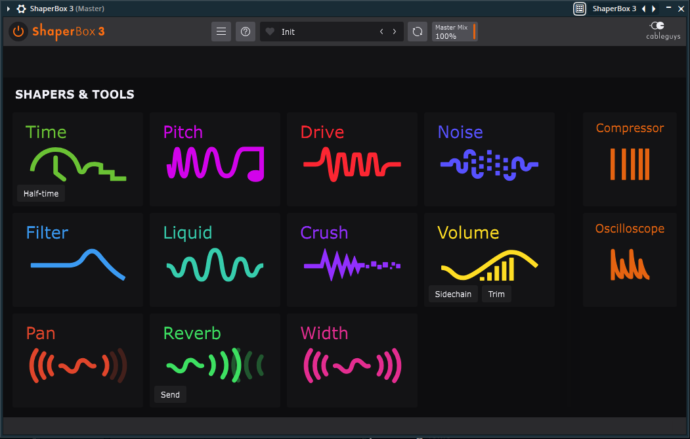Click the Sidechain button under Volume
Image resolution: width=690 pixels, height=439 pixels.
tap(453, 294)
